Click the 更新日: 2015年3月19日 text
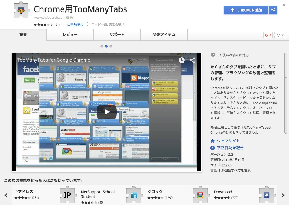289x205 pixels. coord(228,160)
